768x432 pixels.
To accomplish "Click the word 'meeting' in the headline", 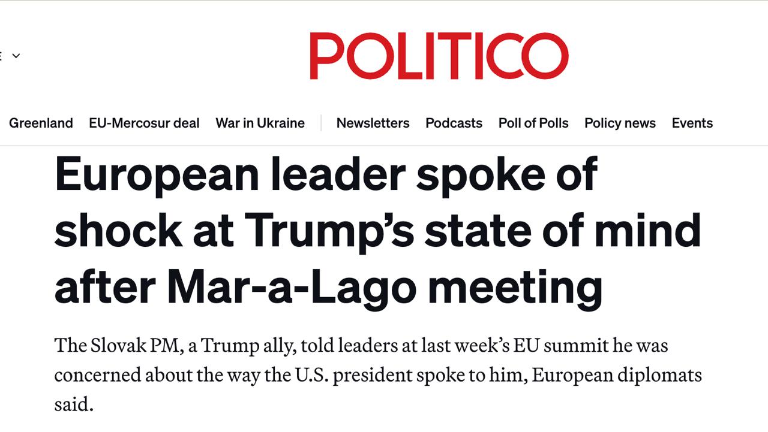I will 515,288.
